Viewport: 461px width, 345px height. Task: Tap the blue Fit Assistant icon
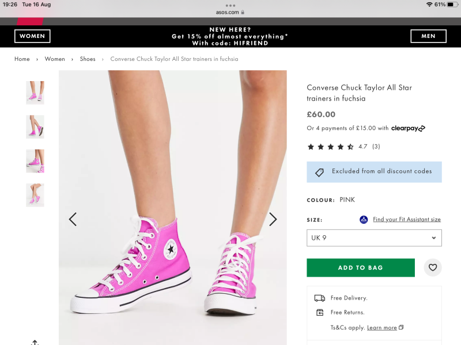pyautogui.click(x=363, y=219)
